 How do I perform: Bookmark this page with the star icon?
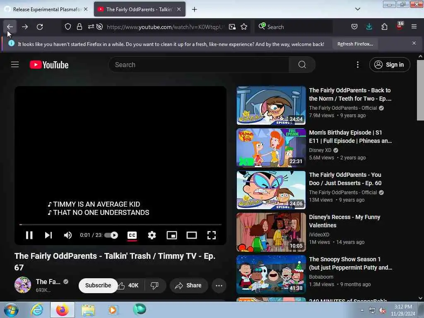click(244, 27)
